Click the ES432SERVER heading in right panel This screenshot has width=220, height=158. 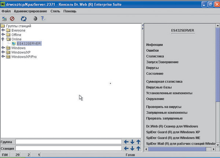(x=183, y=30)
